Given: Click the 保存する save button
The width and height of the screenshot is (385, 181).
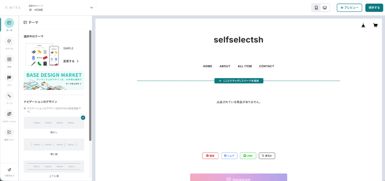Looking at the screenshot, I should (374, 8).
